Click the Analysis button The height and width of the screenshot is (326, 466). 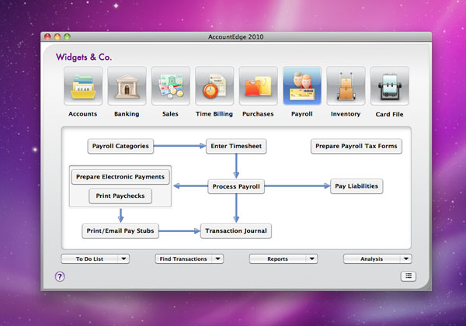372,259
